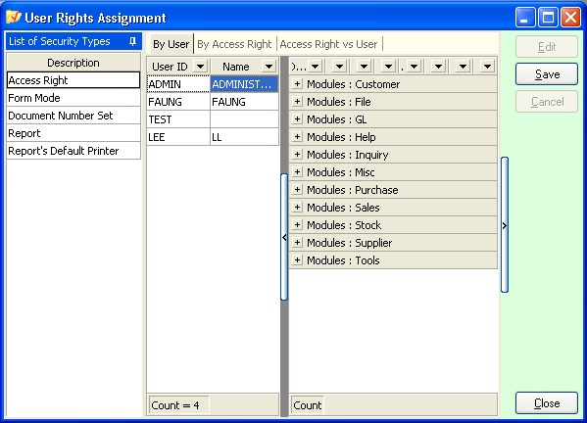Select the FAUNG user row
This screenshot has width=587, height=423.
pyautogui.click(x=213, y=102)
